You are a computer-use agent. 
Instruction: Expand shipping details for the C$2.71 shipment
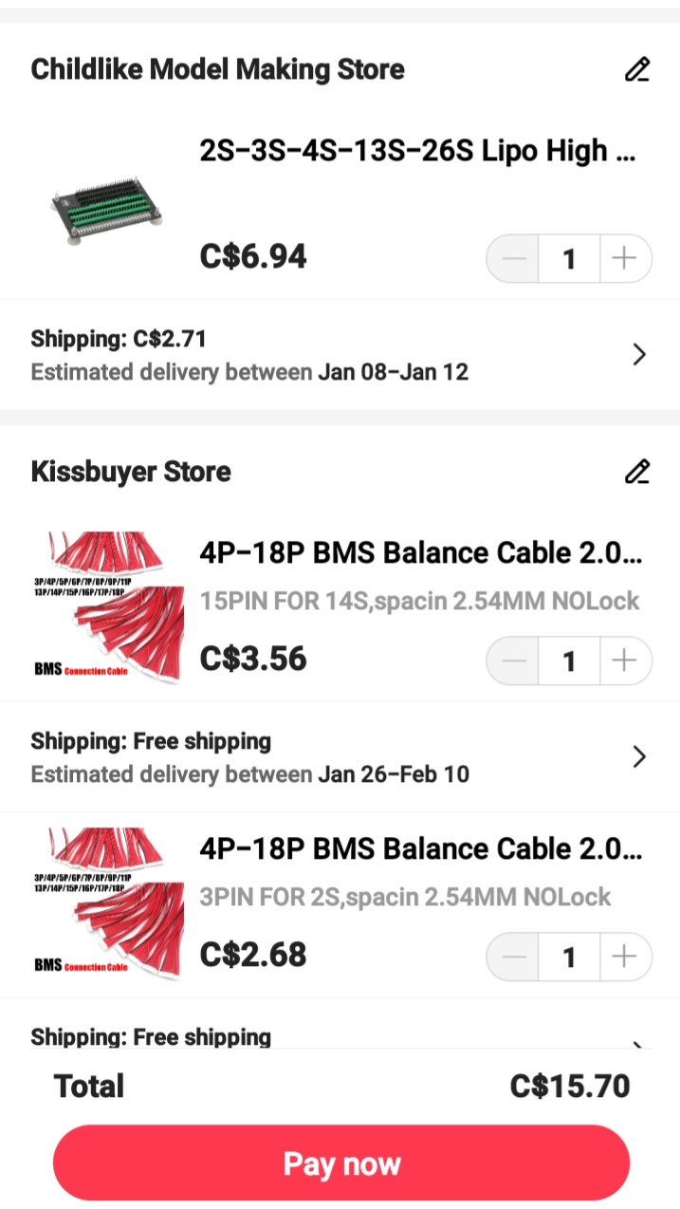(639, 354)
